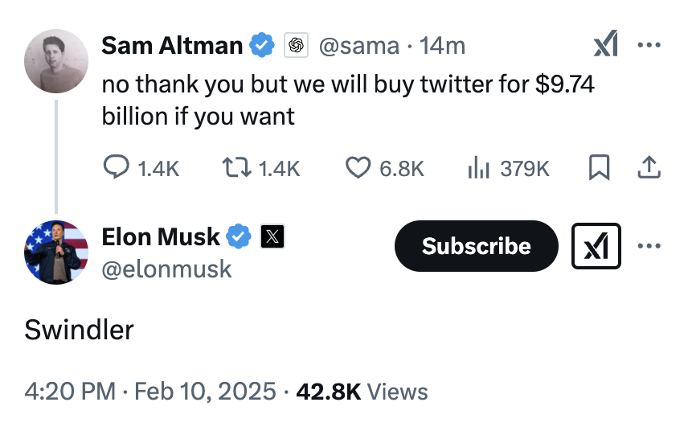Viewport: 688px width, 431px height.
Task: Click the boxed Grok icon beside Subscribe
Action: [596, 246]
